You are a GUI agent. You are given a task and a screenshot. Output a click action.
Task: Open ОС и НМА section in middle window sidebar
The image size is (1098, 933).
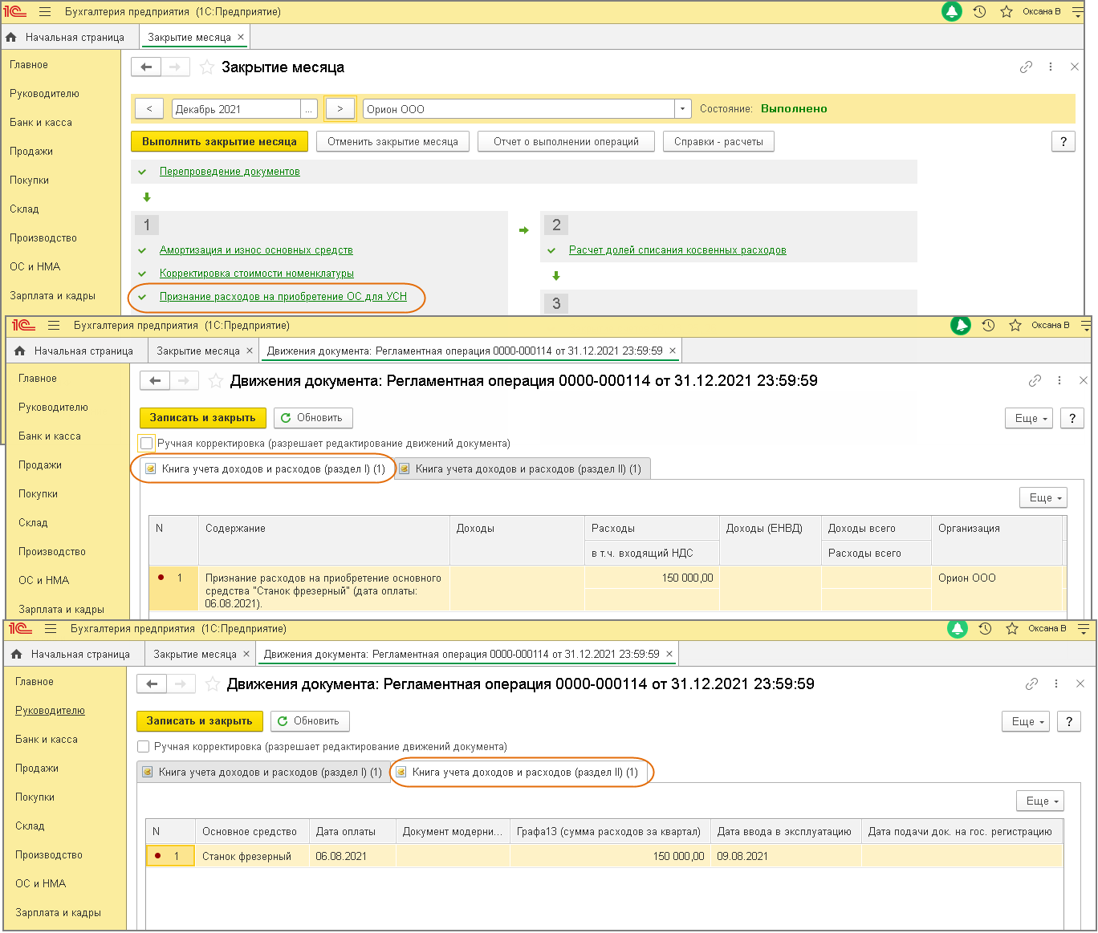[44, 581]
